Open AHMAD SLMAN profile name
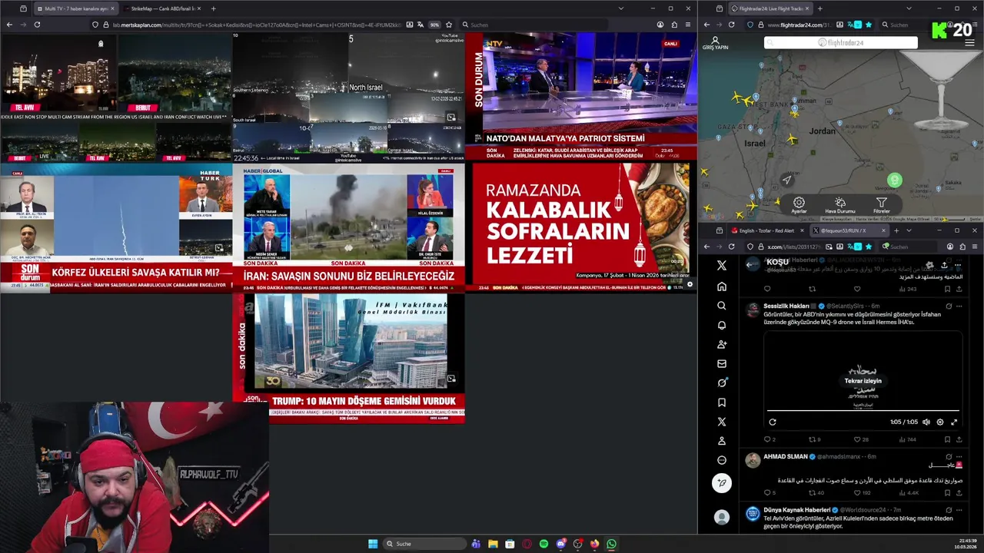This screenshot has height=553, width=984. click(785, 456)
